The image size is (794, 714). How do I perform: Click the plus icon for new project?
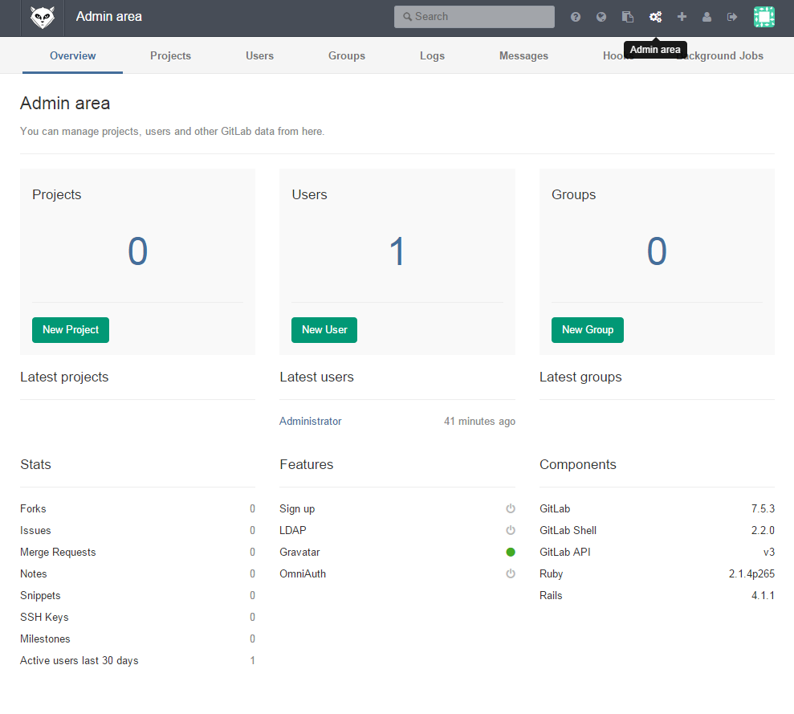682,17
